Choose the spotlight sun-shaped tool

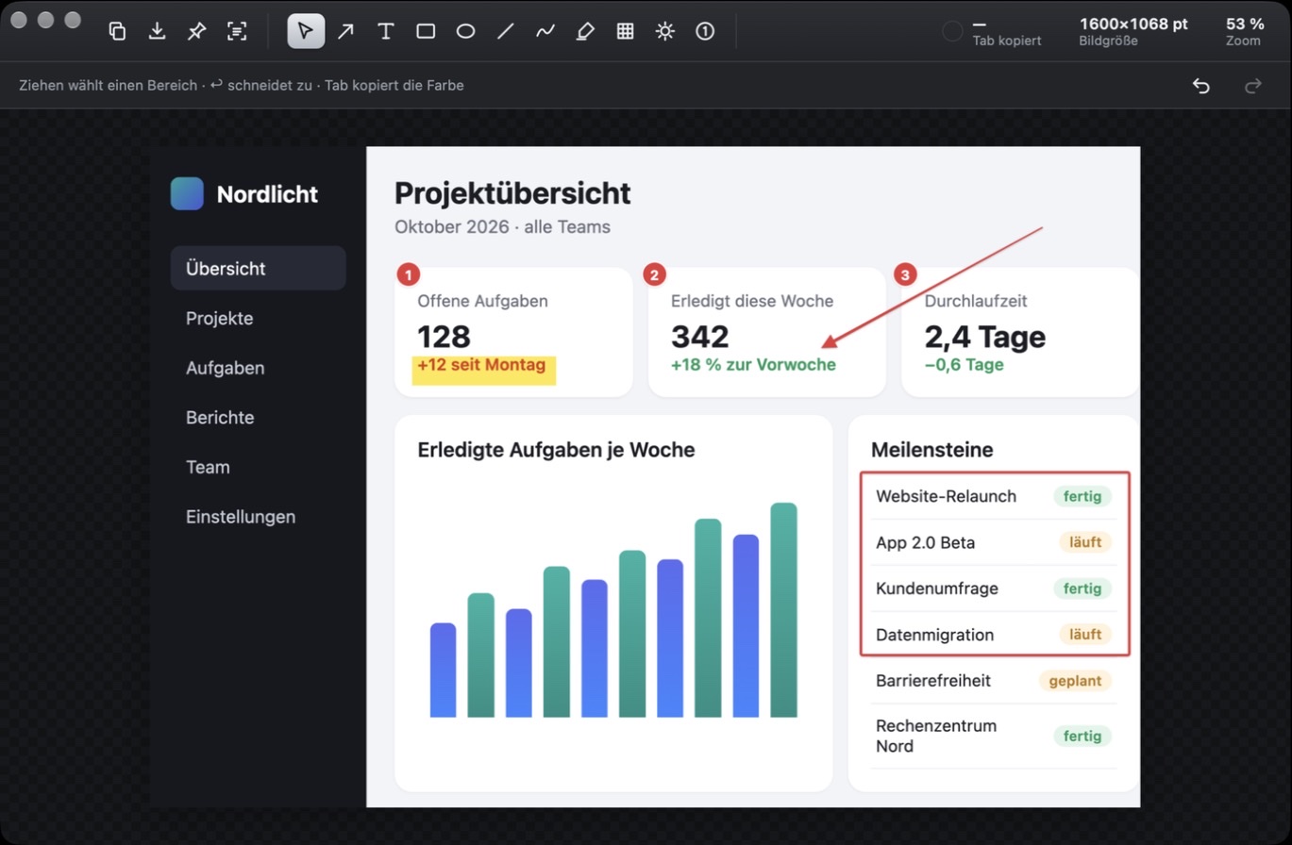coord(665,31)
